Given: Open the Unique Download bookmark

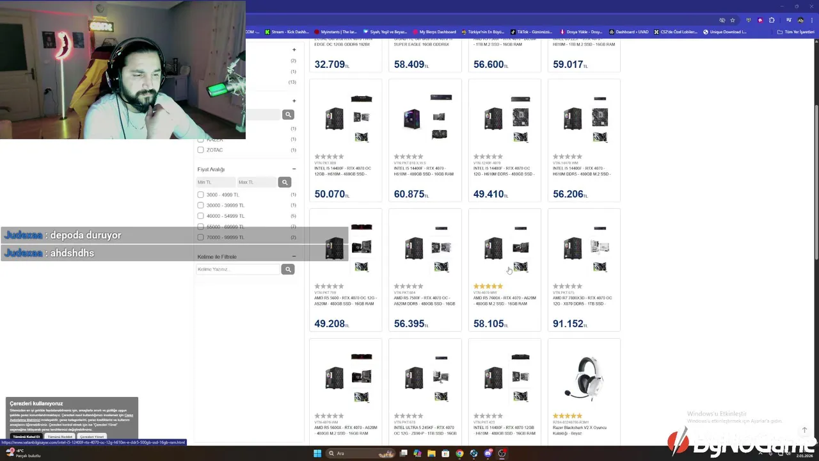Looking at the screenshot, I should point(725,31).
